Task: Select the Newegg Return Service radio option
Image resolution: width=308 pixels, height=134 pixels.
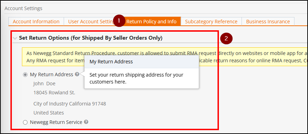Action: point(25,123)
